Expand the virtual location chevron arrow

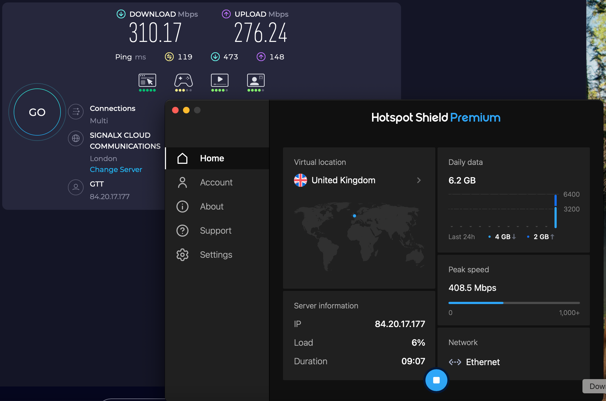[419, 180]
